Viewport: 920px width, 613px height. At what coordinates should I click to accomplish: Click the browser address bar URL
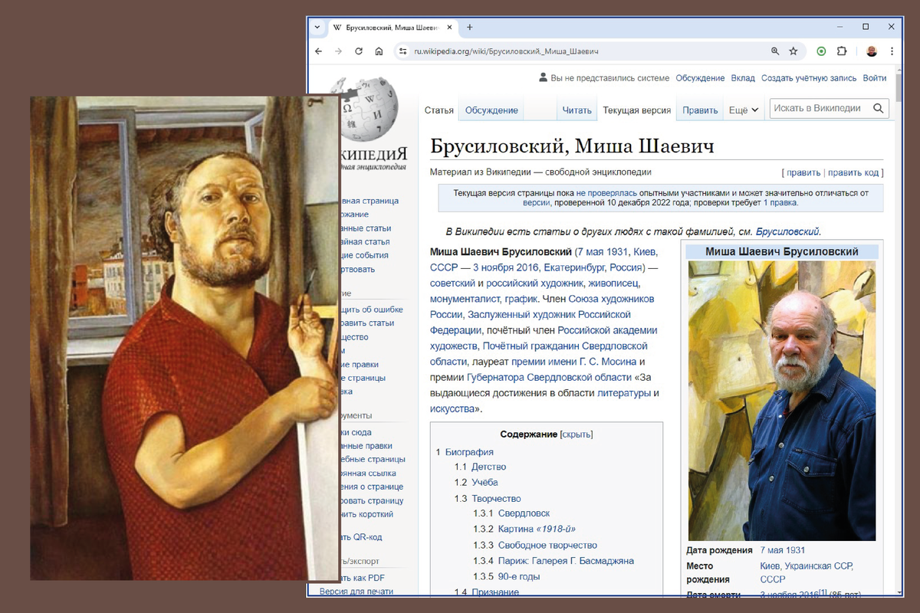[x=506, y=51]
